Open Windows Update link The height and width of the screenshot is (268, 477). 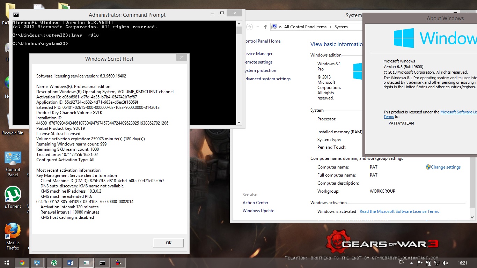tap(258, 211)
